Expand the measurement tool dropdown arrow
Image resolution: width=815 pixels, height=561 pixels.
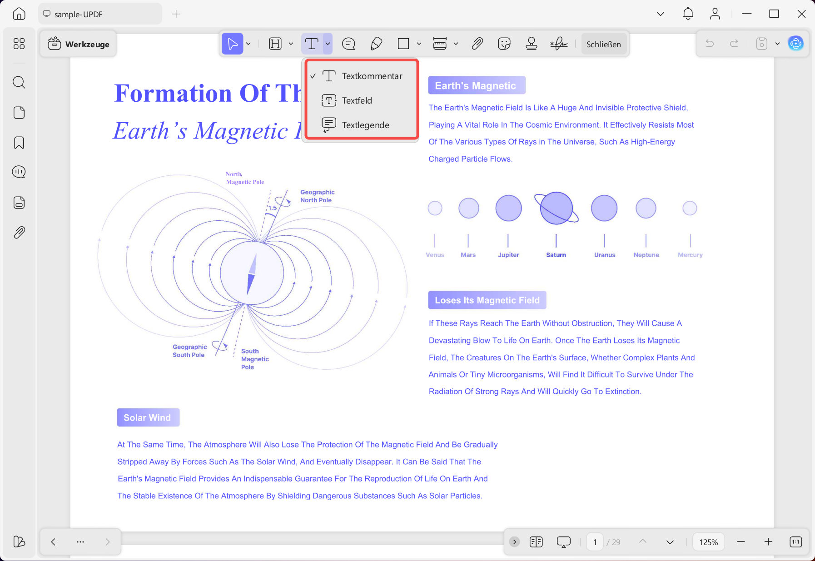456,44
